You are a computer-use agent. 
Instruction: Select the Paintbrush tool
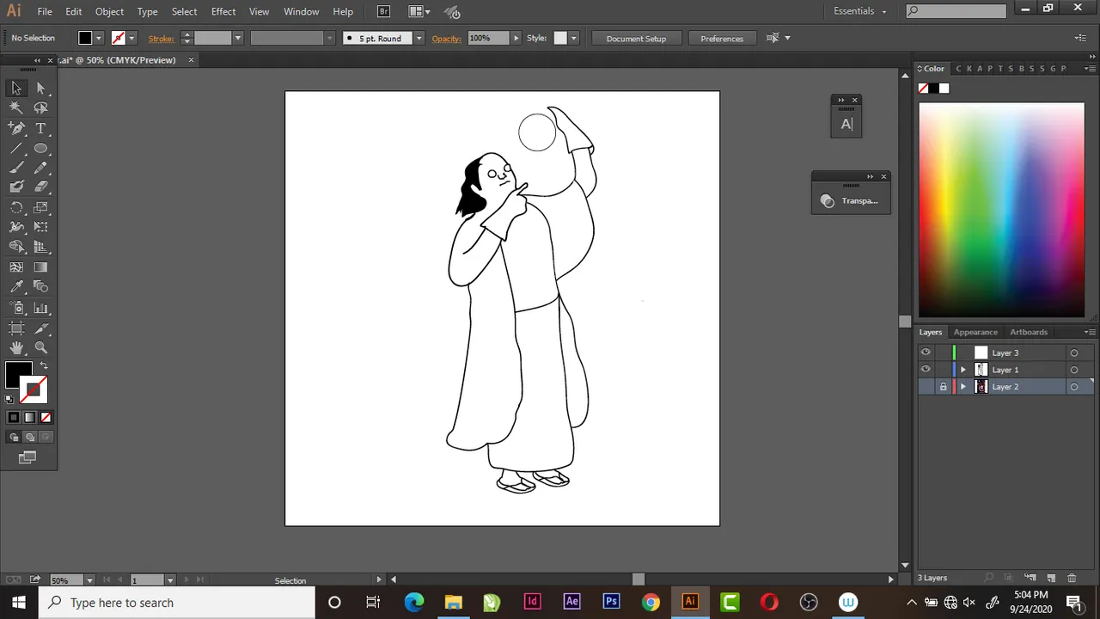[x=16, y=168]
